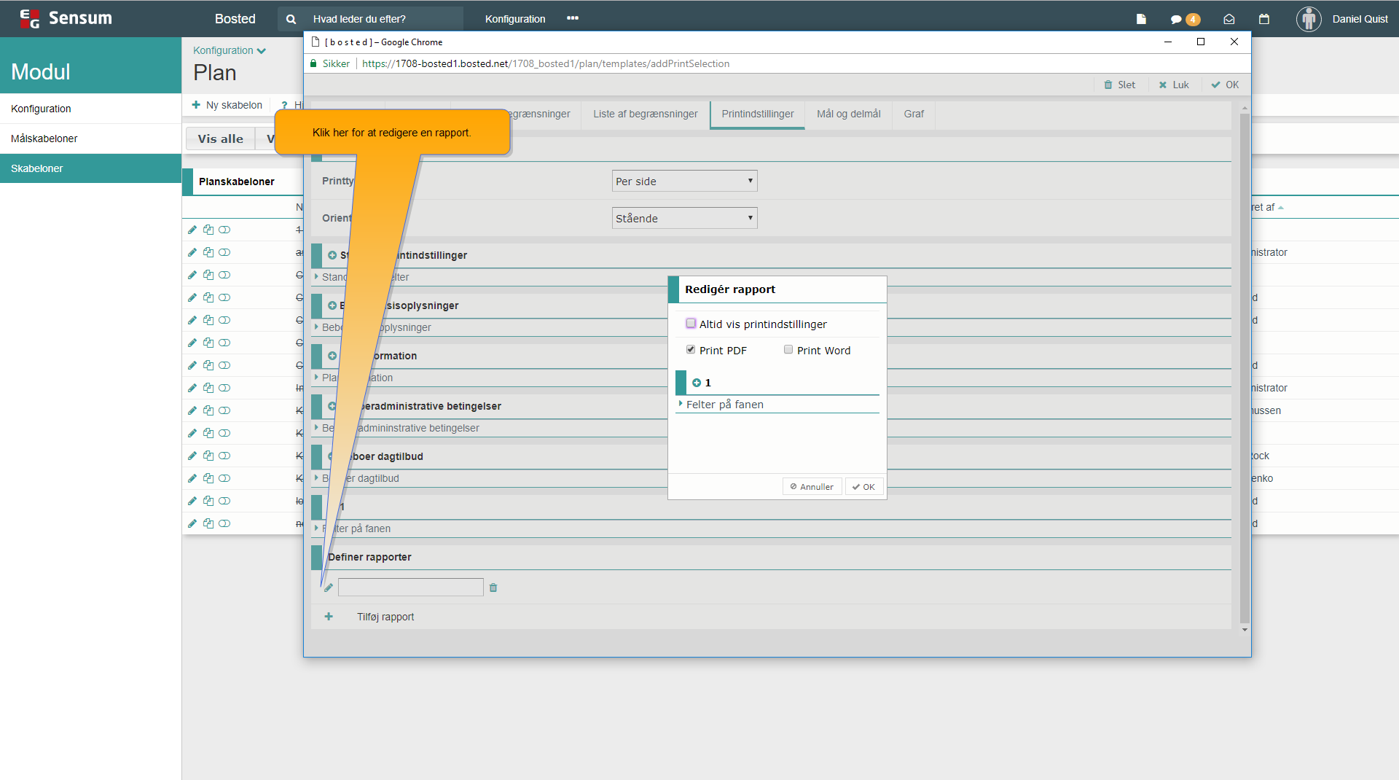The width and height of the screenshot is (1399, 780).
Task: Click the pencil icon under Definer rapporter
Action: tap(329, 588)
